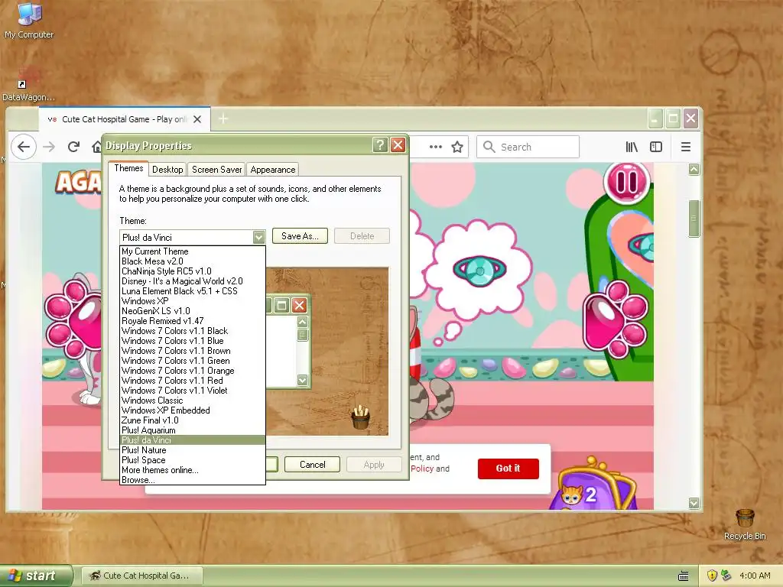Click Cancel in Display Properties

pyautogui.click(x=312, y=465)
